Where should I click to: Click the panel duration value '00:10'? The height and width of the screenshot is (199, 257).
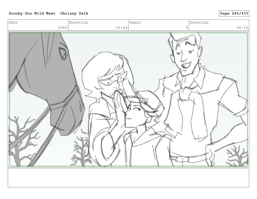(242, 28)
